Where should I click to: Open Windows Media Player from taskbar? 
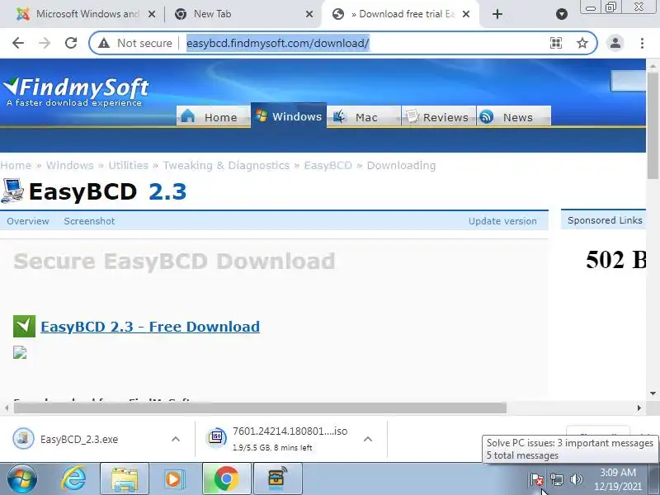coord(174,479)
